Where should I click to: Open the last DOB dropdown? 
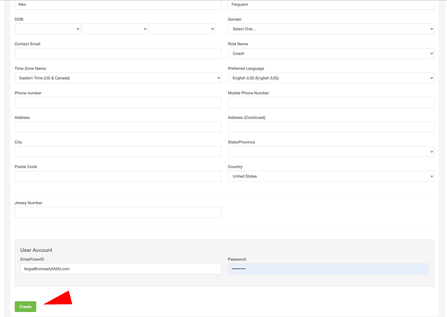(182, 29)
